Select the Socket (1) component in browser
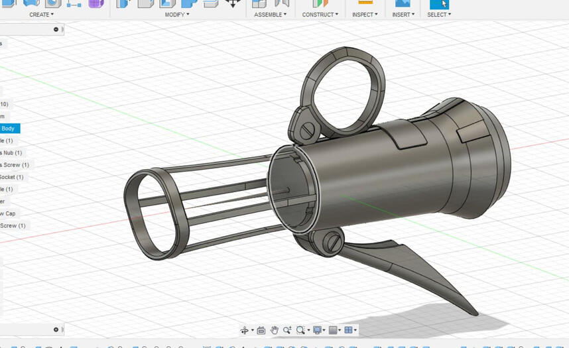 click(x=11, y=177)
